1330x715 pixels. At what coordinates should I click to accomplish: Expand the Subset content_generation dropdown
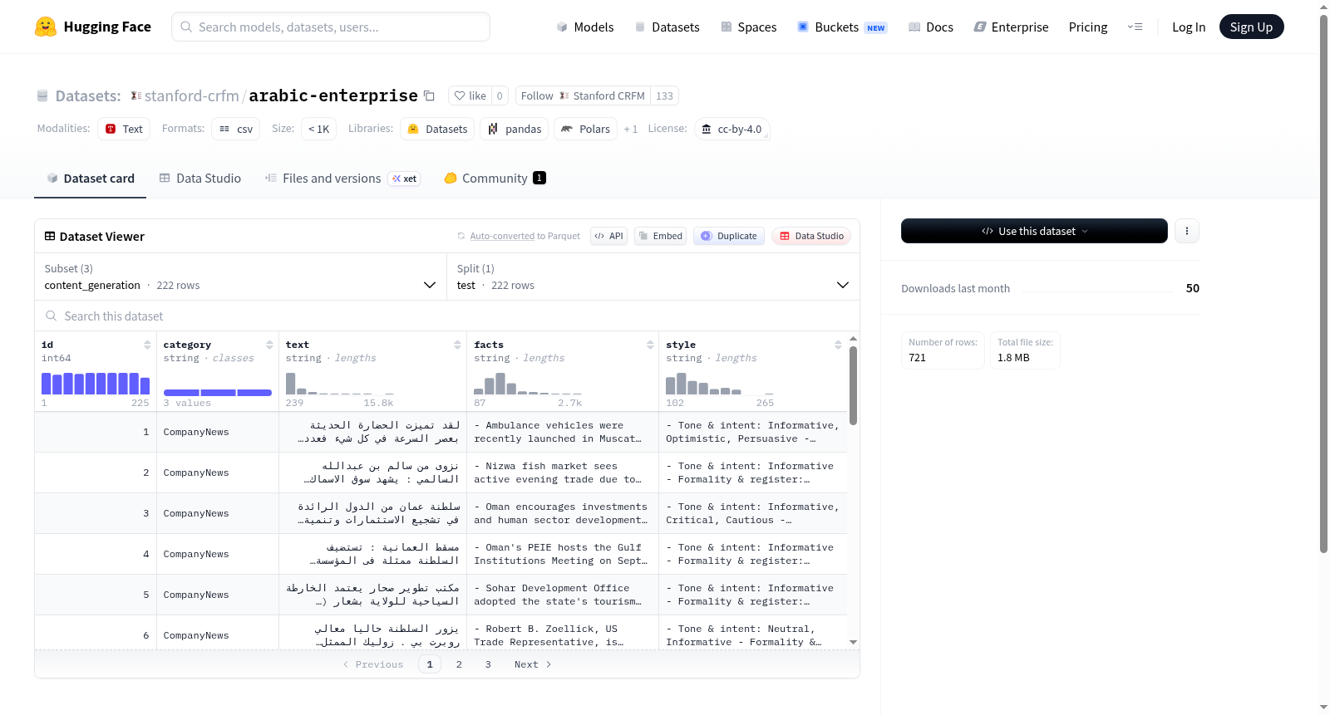(240, 277)
